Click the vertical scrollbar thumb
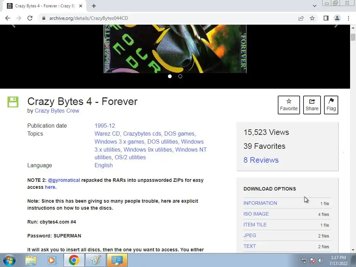 coord(353,37)
